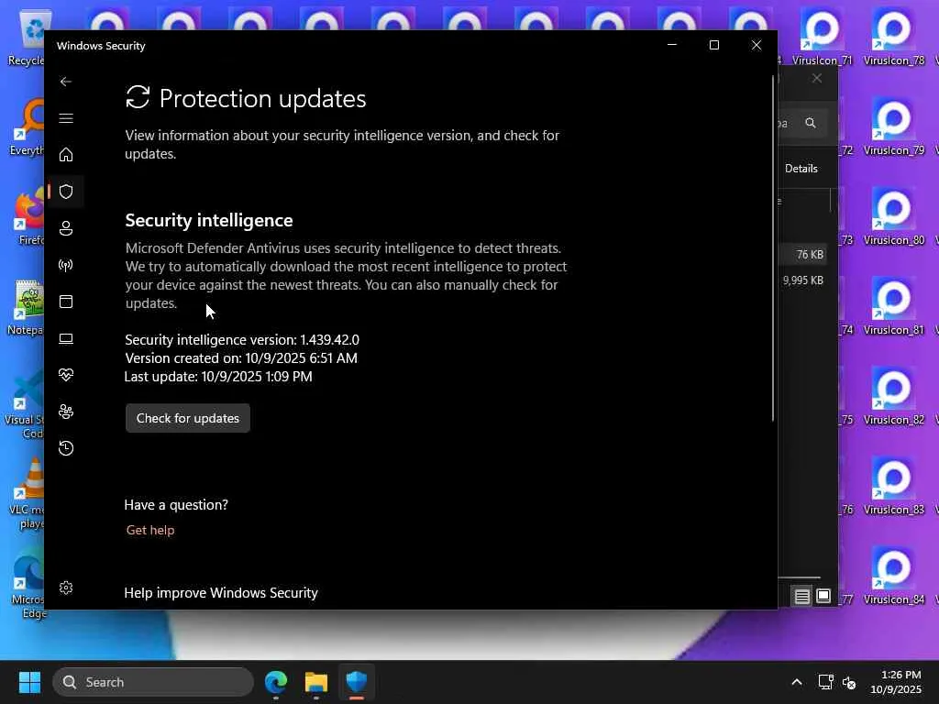Image resolution: width=939 pixels, height=704 pixels.
Task: Open Settings gear in sidebar
Action: [66, 588]
